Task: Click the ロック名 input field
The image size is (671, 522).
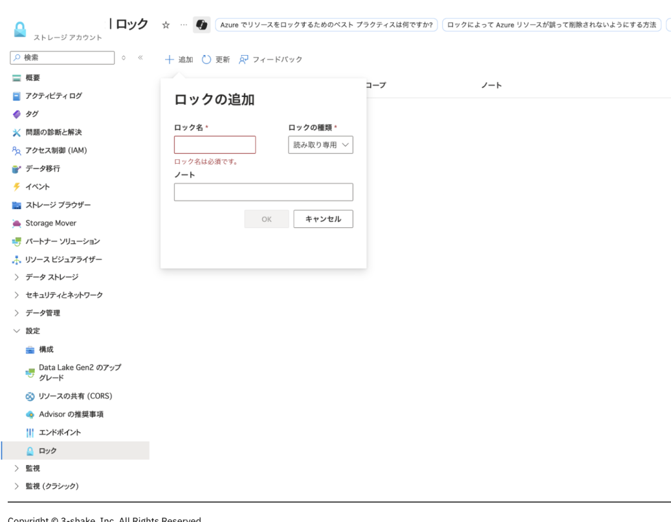Action: pos(215,145)
